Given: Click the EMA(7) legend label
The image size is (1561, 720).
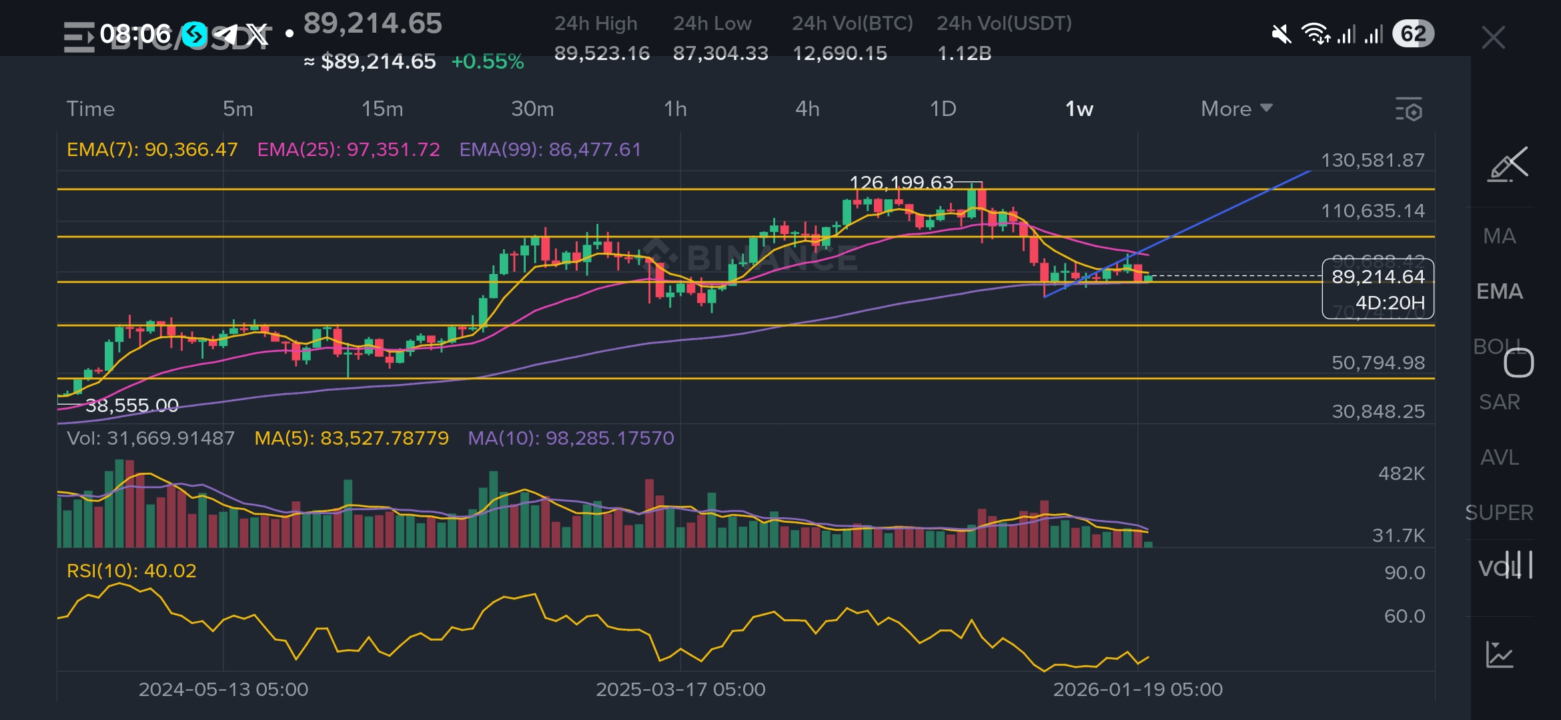Looking at the screenshot, I should (x=152, y=149).
